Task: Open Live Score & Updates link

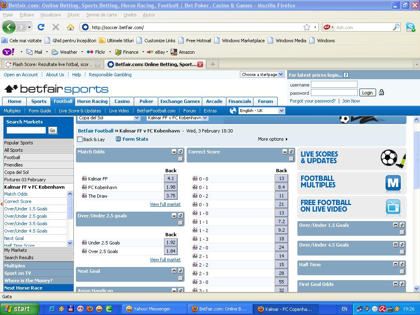Action: pos(80,111)
